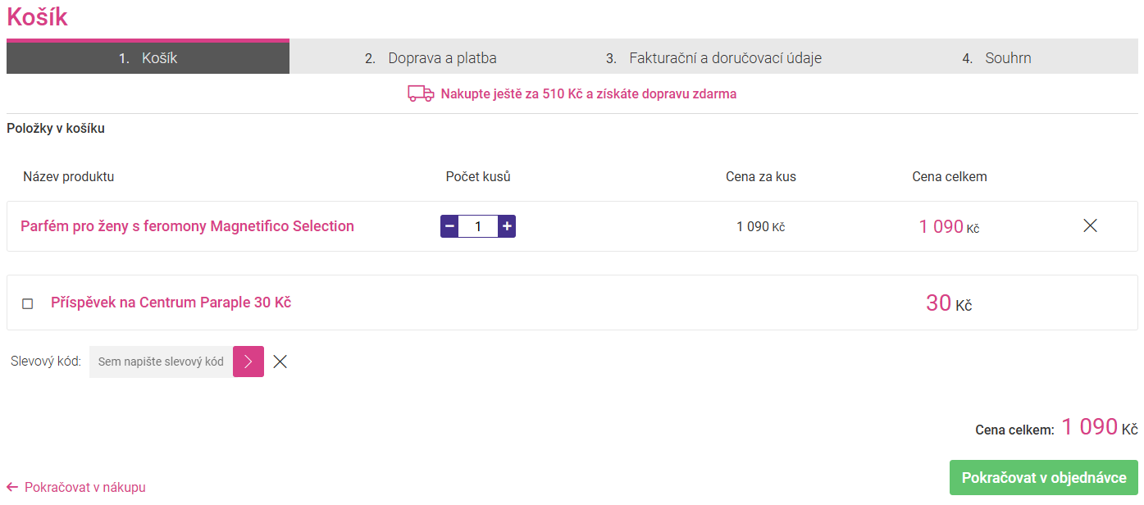This screenshot has height=505, width=1144.
Task: Click the Košík page heading
Action: click(x=38, y=17)
